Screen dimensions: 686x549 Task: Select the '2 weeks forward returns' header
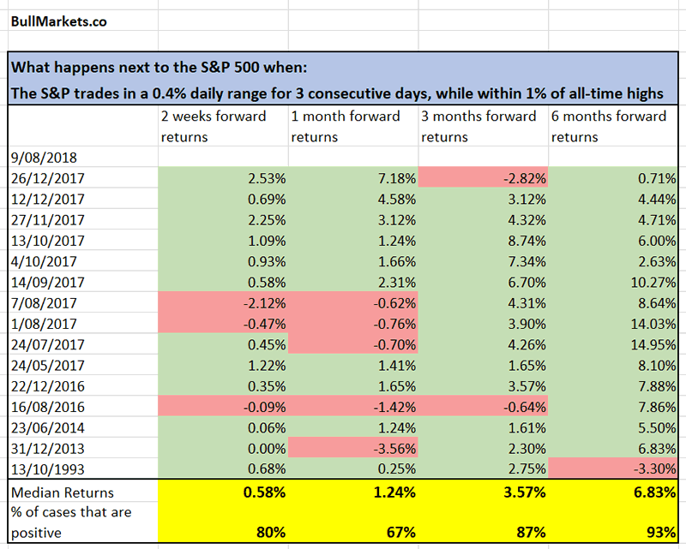[214, 126]
